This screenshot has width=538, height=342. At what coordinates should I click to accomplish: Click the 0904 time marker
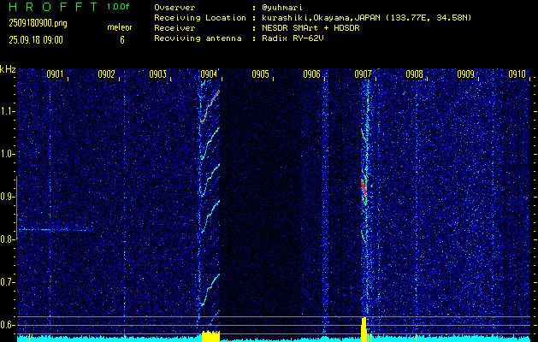(209, 74)
